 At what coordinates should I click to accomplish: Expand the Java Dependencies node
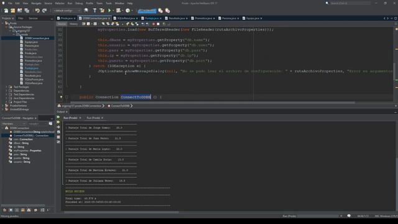(x=6, y=98)
